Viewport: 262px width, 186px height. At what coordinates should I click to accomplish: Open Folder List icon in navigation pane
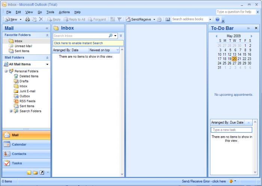click(35, 173)
